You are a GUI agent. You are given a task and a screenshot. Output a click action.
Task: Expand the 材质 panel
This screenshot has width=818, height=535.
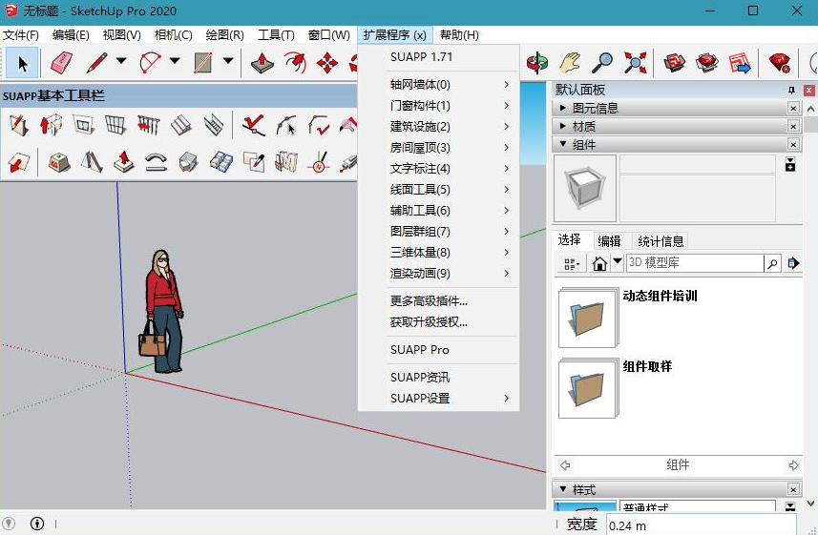(562, 126)
